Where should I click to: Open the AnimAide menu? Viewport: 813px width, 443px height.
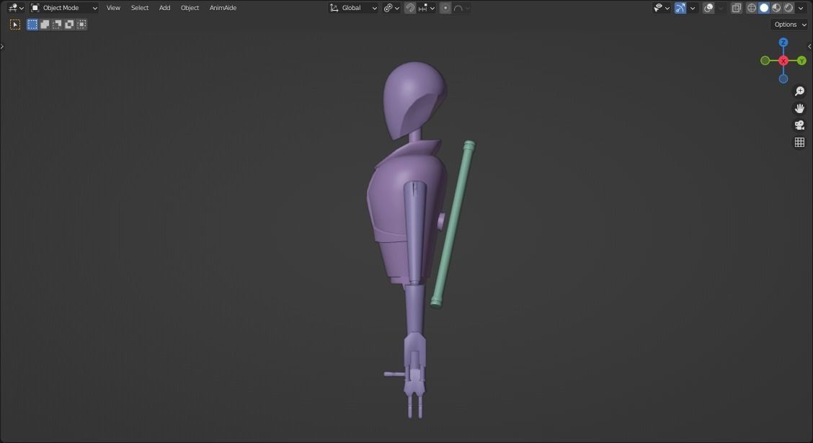(x=223, y=8)
